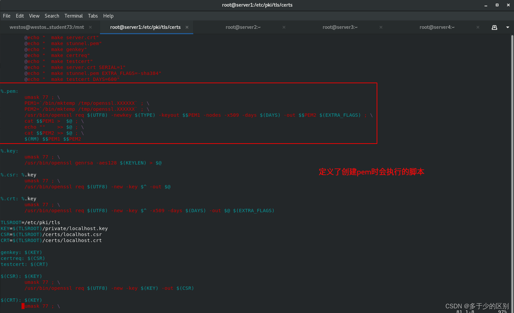Click the 'openssl genrsa -aes128' line
Viewport: 514px width, 313px height.
coord(93,163)
